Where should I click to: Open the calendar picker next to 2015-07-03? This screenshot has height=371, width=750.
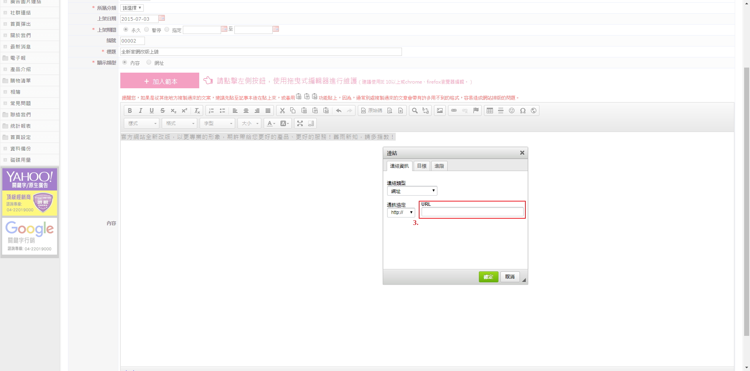click(162, 18)
